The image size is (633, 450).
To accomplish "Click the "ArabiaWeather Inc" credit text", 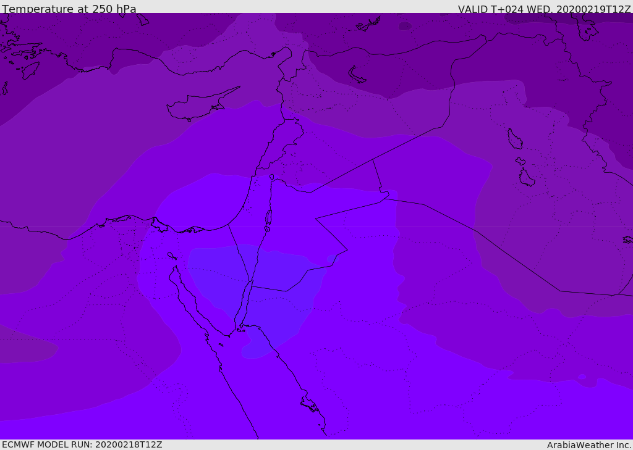I will [588, 445].
